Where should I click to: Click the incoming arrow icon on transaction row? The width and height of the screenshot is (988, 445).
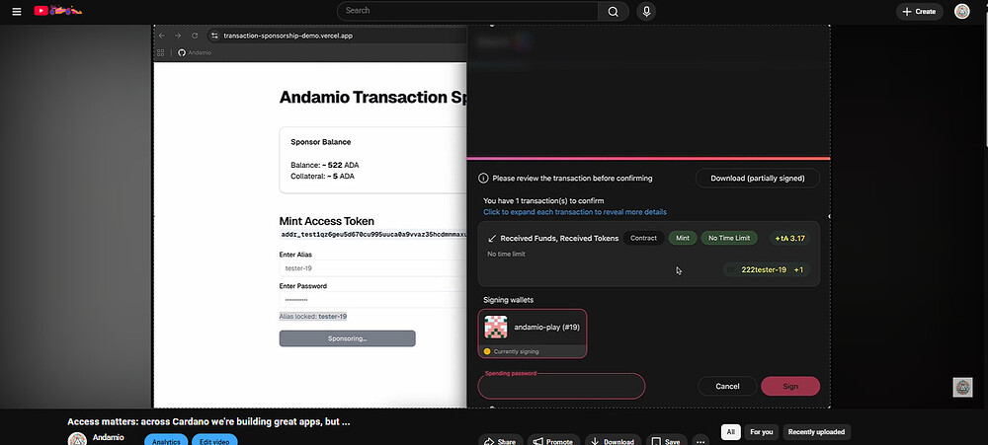coord(492,239)
